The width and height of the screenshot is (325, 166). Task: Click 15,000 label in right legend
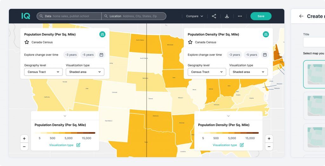tap(250, 138)
